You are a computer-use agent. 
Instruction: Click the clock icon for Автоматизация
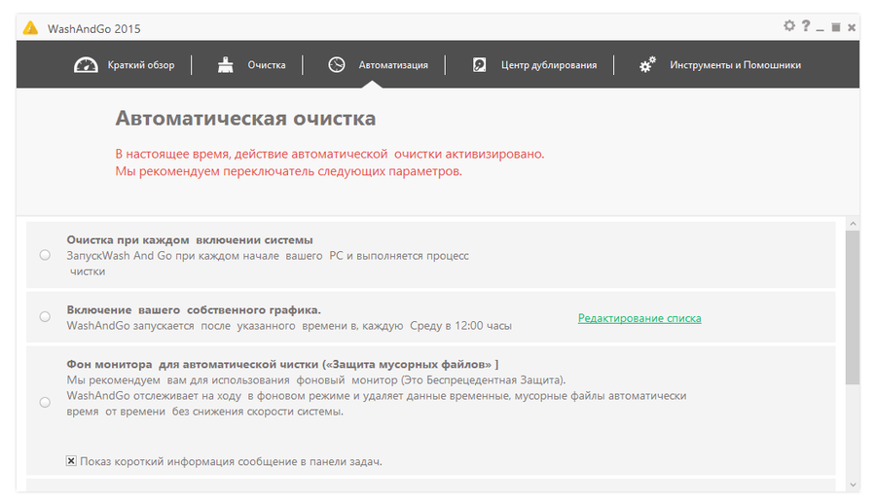tap(337, 65)
